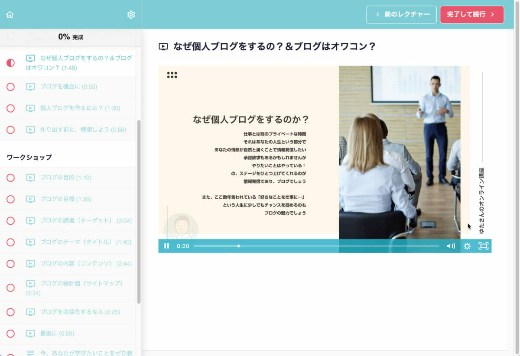Mark ブログの内容（コンテンツ） circle complete
The height and width of the screenshot is (356, 520).
10,264
